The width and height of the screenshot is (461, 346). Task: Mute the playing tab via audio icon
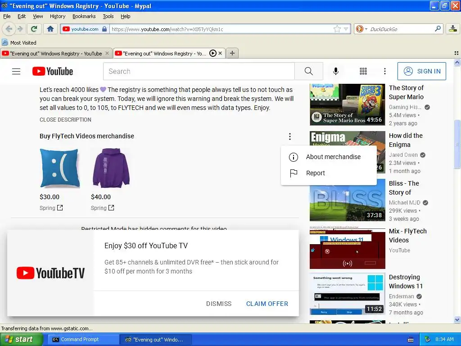pyautogui.click(x=213, y=53)
